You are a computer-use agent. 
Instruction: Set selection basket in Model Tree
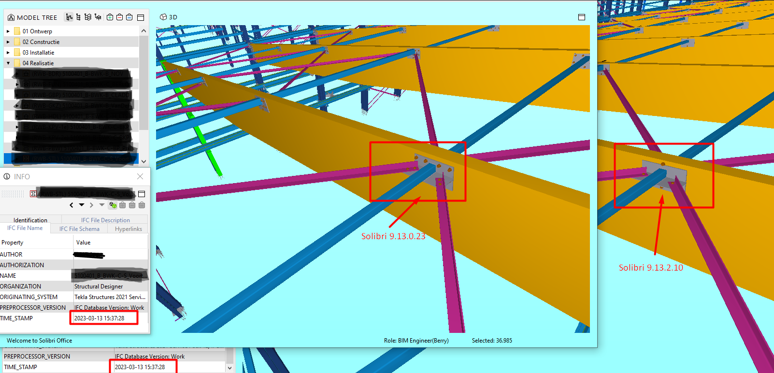point(129,17)
